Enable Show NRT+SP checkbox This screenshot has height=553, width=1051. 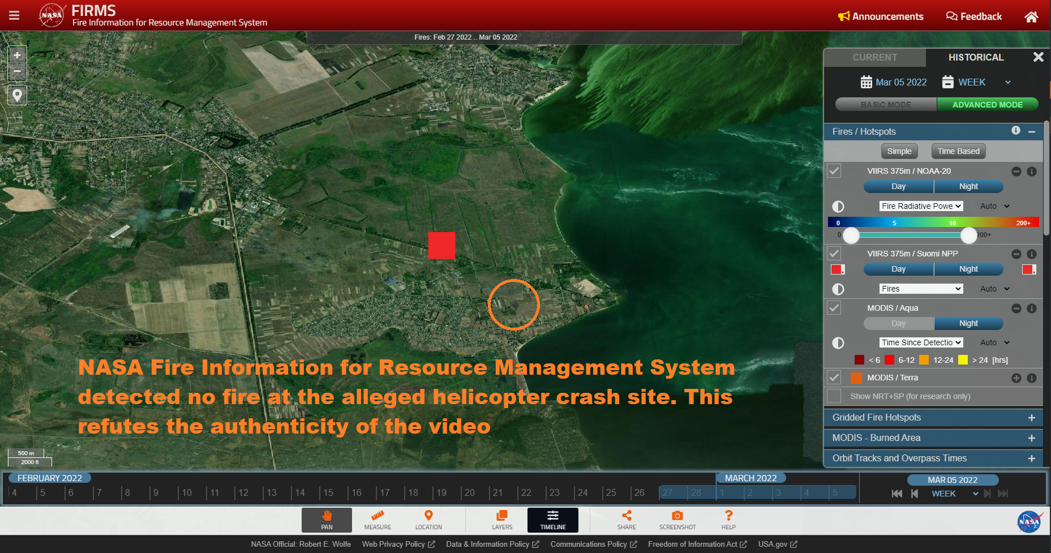834,396
